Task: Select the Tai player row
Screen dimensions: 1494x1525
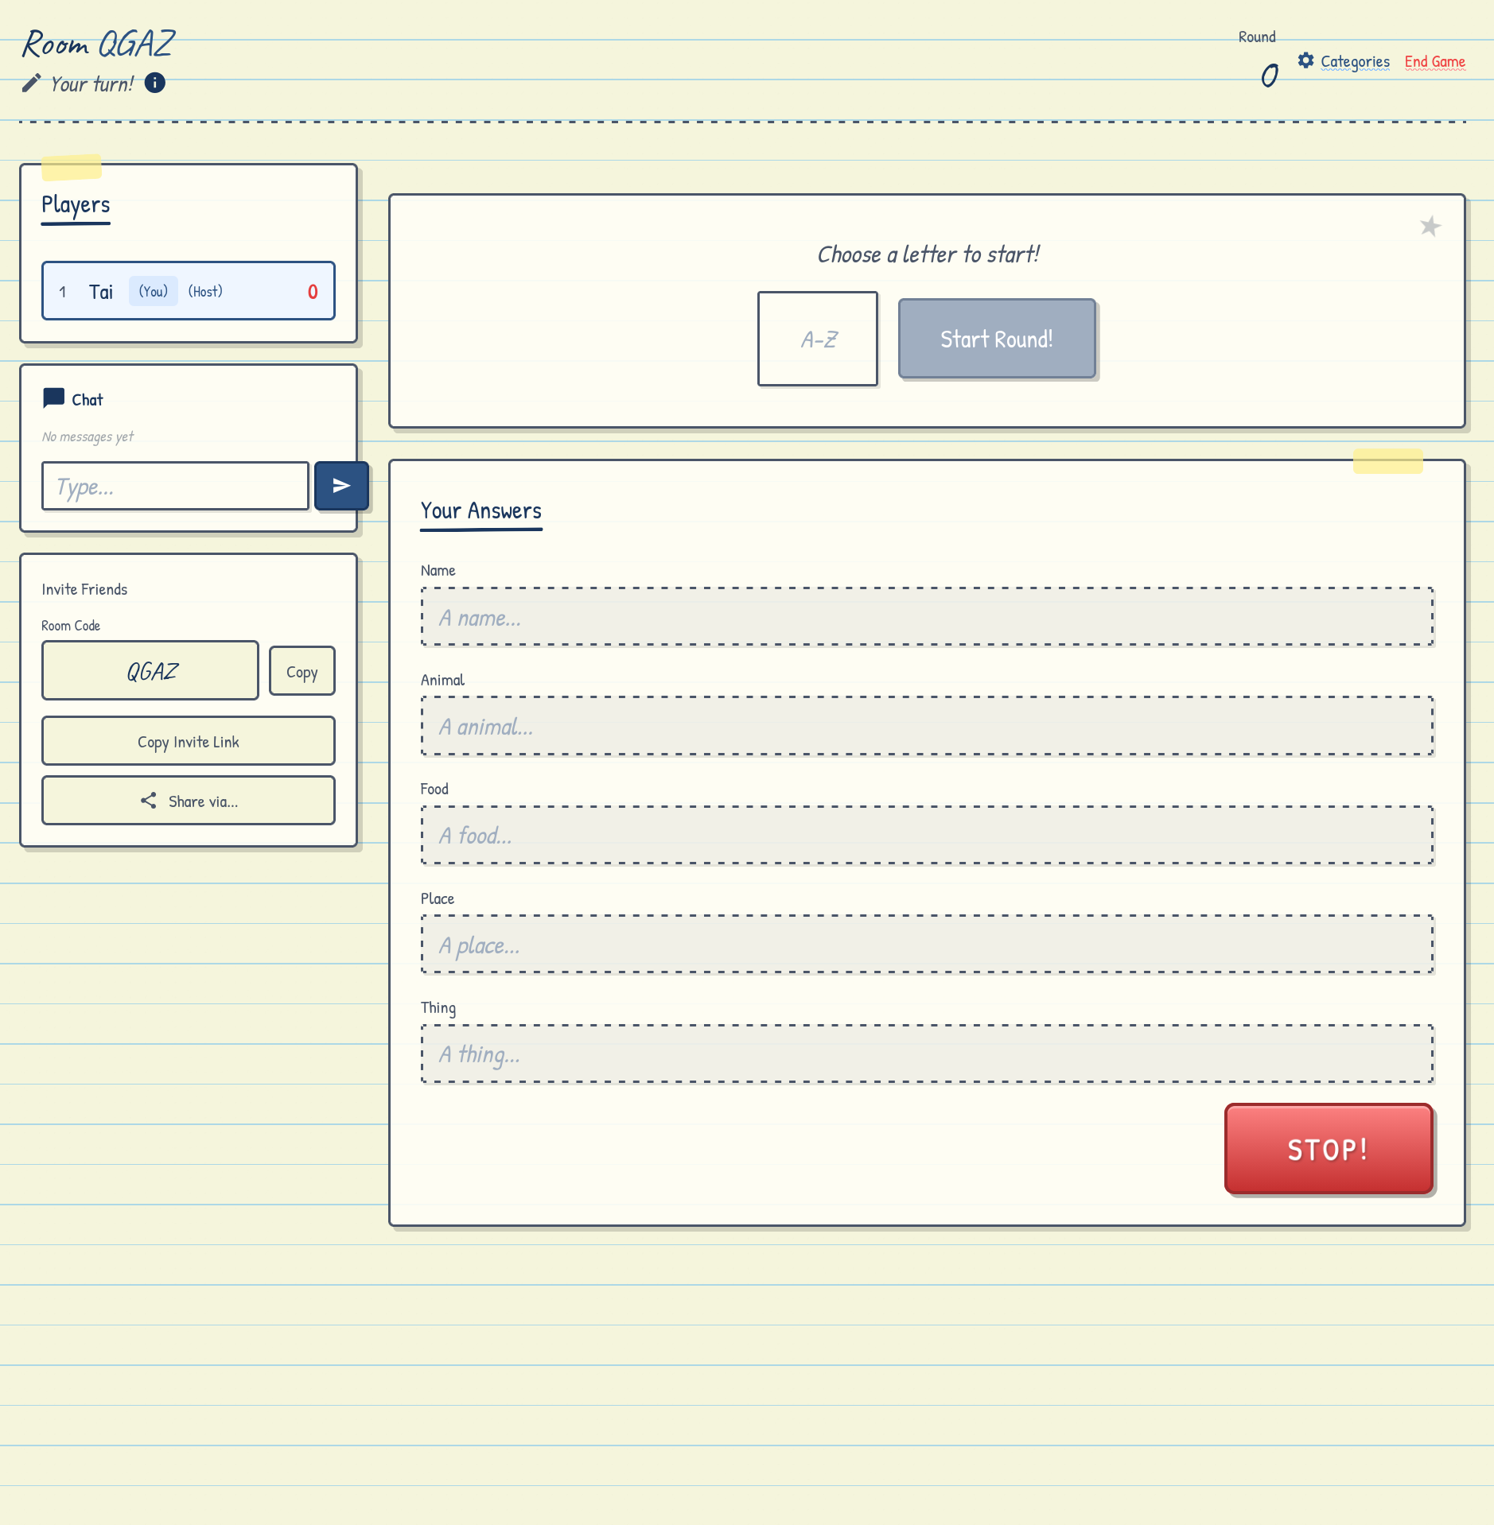Action: (189, 291)
